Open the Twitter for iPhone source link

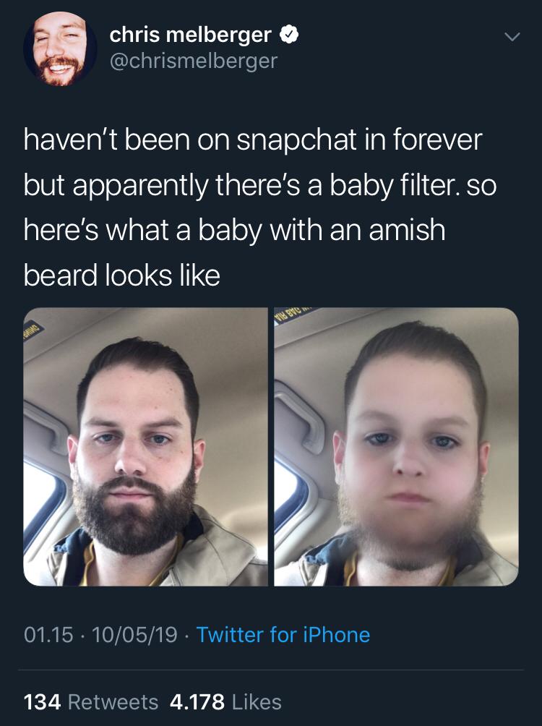tap(283, 635)
